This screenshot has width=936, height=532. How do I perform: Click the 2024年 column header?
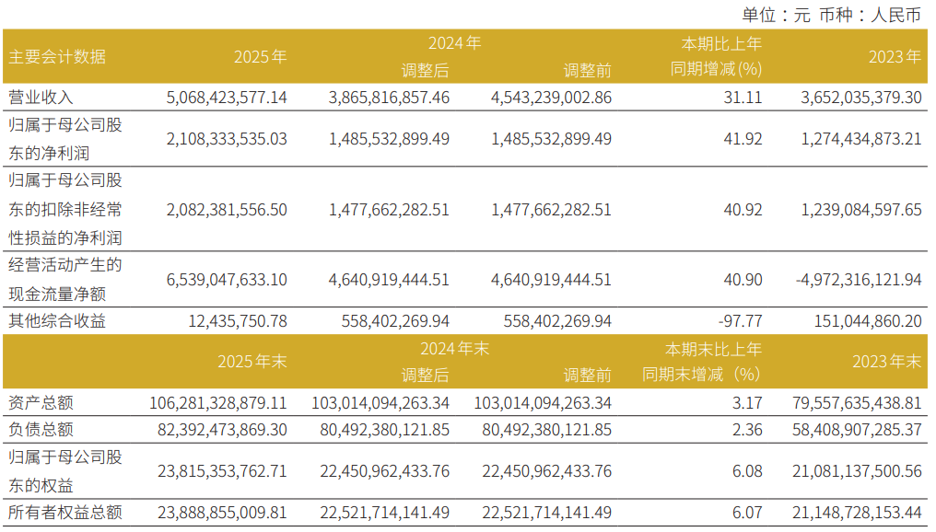[x=455, y=43]
